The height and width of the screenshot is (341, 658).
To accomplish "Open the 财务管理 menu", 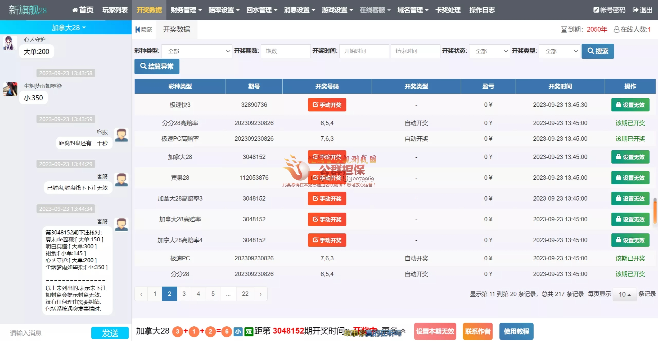I will coord(186,10).
